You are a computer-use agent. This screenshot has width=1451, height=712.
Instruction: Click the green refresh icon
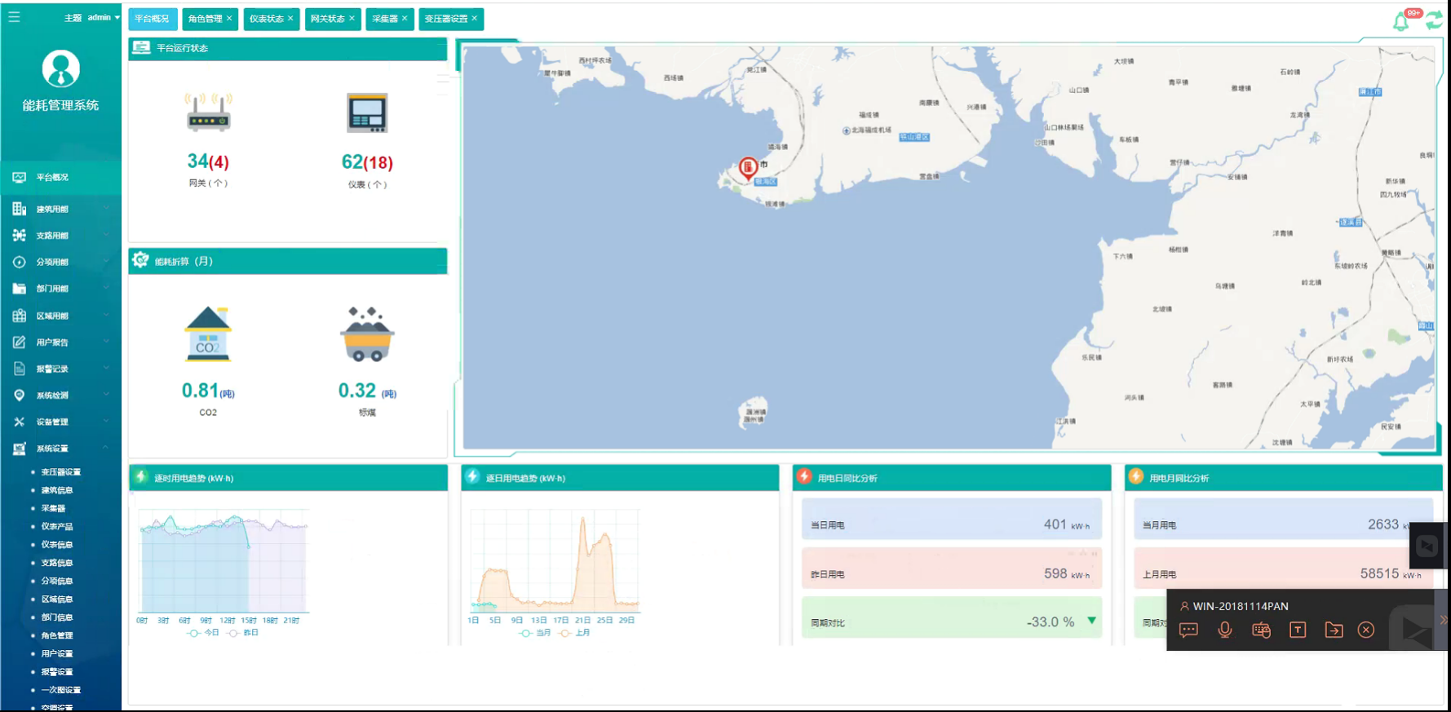(1433, 21)
